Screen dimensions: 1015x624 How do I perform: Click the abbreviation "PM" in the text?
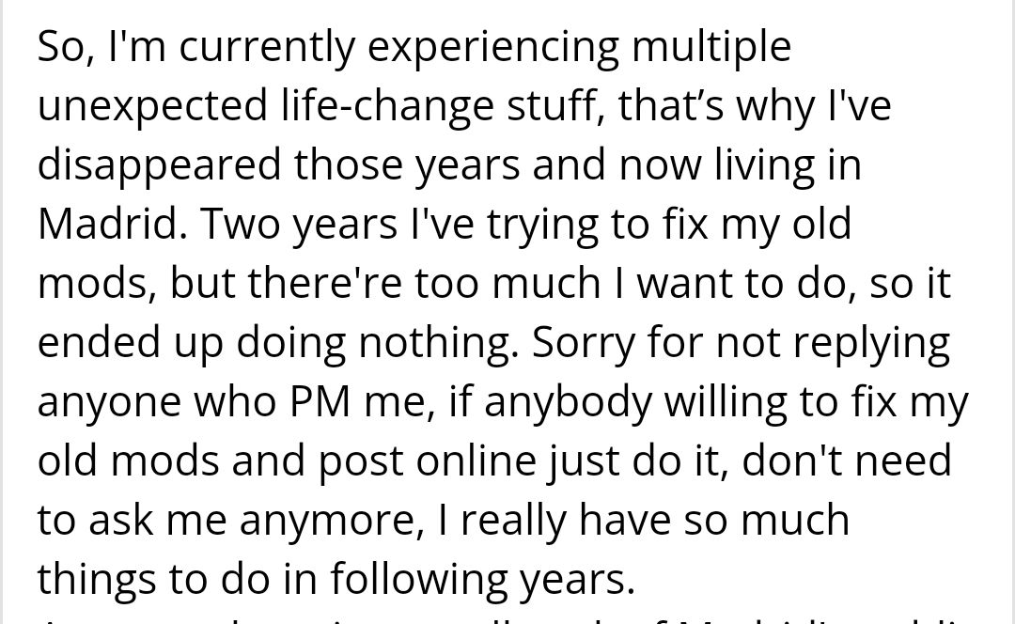(x=320, y=402)
